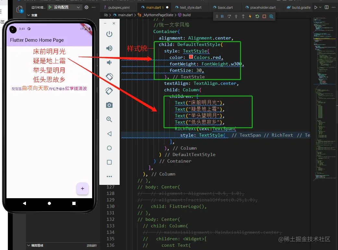This screenshot has height=250, width=338.
Task: Click the code minimap on the right
Action: (324, 99)
